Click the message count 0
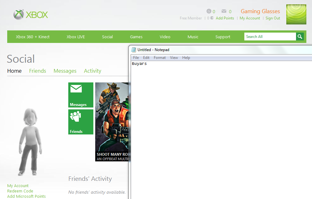Screen dimensions: 312x199 pos(230,12)
